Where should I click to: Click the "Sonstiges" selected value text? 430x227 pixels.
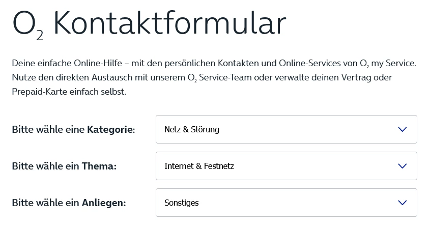click(181, 203)
